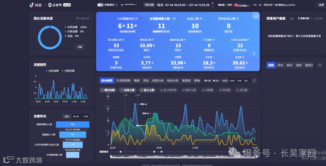Click the 详细 details button
The height and width of the screenshot is (166, 326).
[80, 47]
